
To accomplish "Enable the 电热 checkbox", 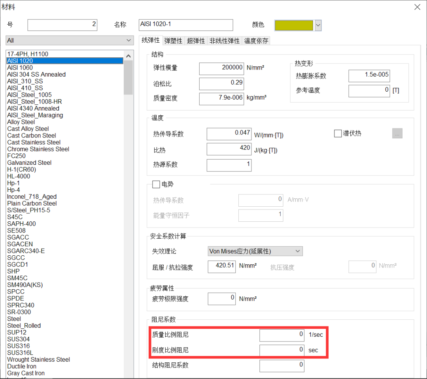I will click(x=156, y=184).
